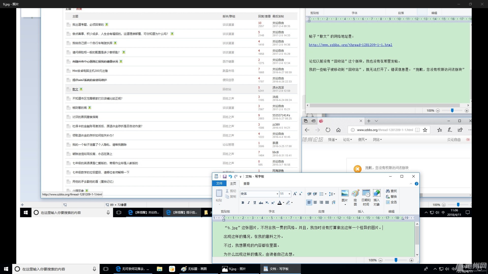Start a bulleted list in WordPad

[x=322, y=194]
